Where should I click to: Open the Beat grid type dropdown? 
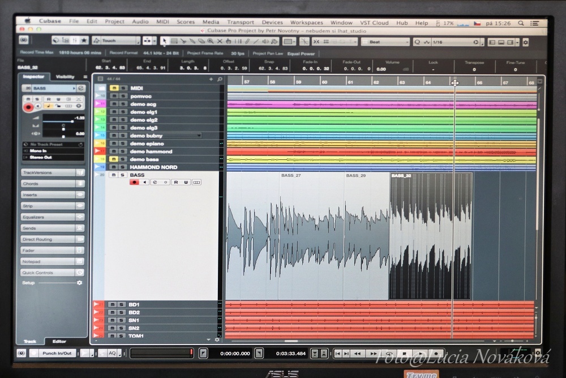(385, 42)
